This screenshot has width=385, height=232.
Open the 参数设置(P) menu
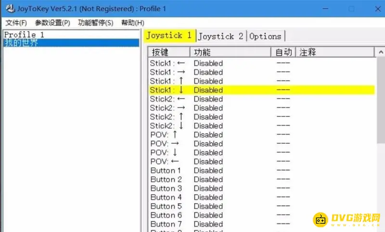[52, 23]
